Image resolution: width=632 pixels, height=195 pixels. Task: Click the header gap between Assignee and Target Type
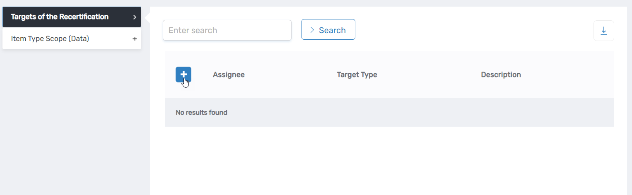pos(290,75)
